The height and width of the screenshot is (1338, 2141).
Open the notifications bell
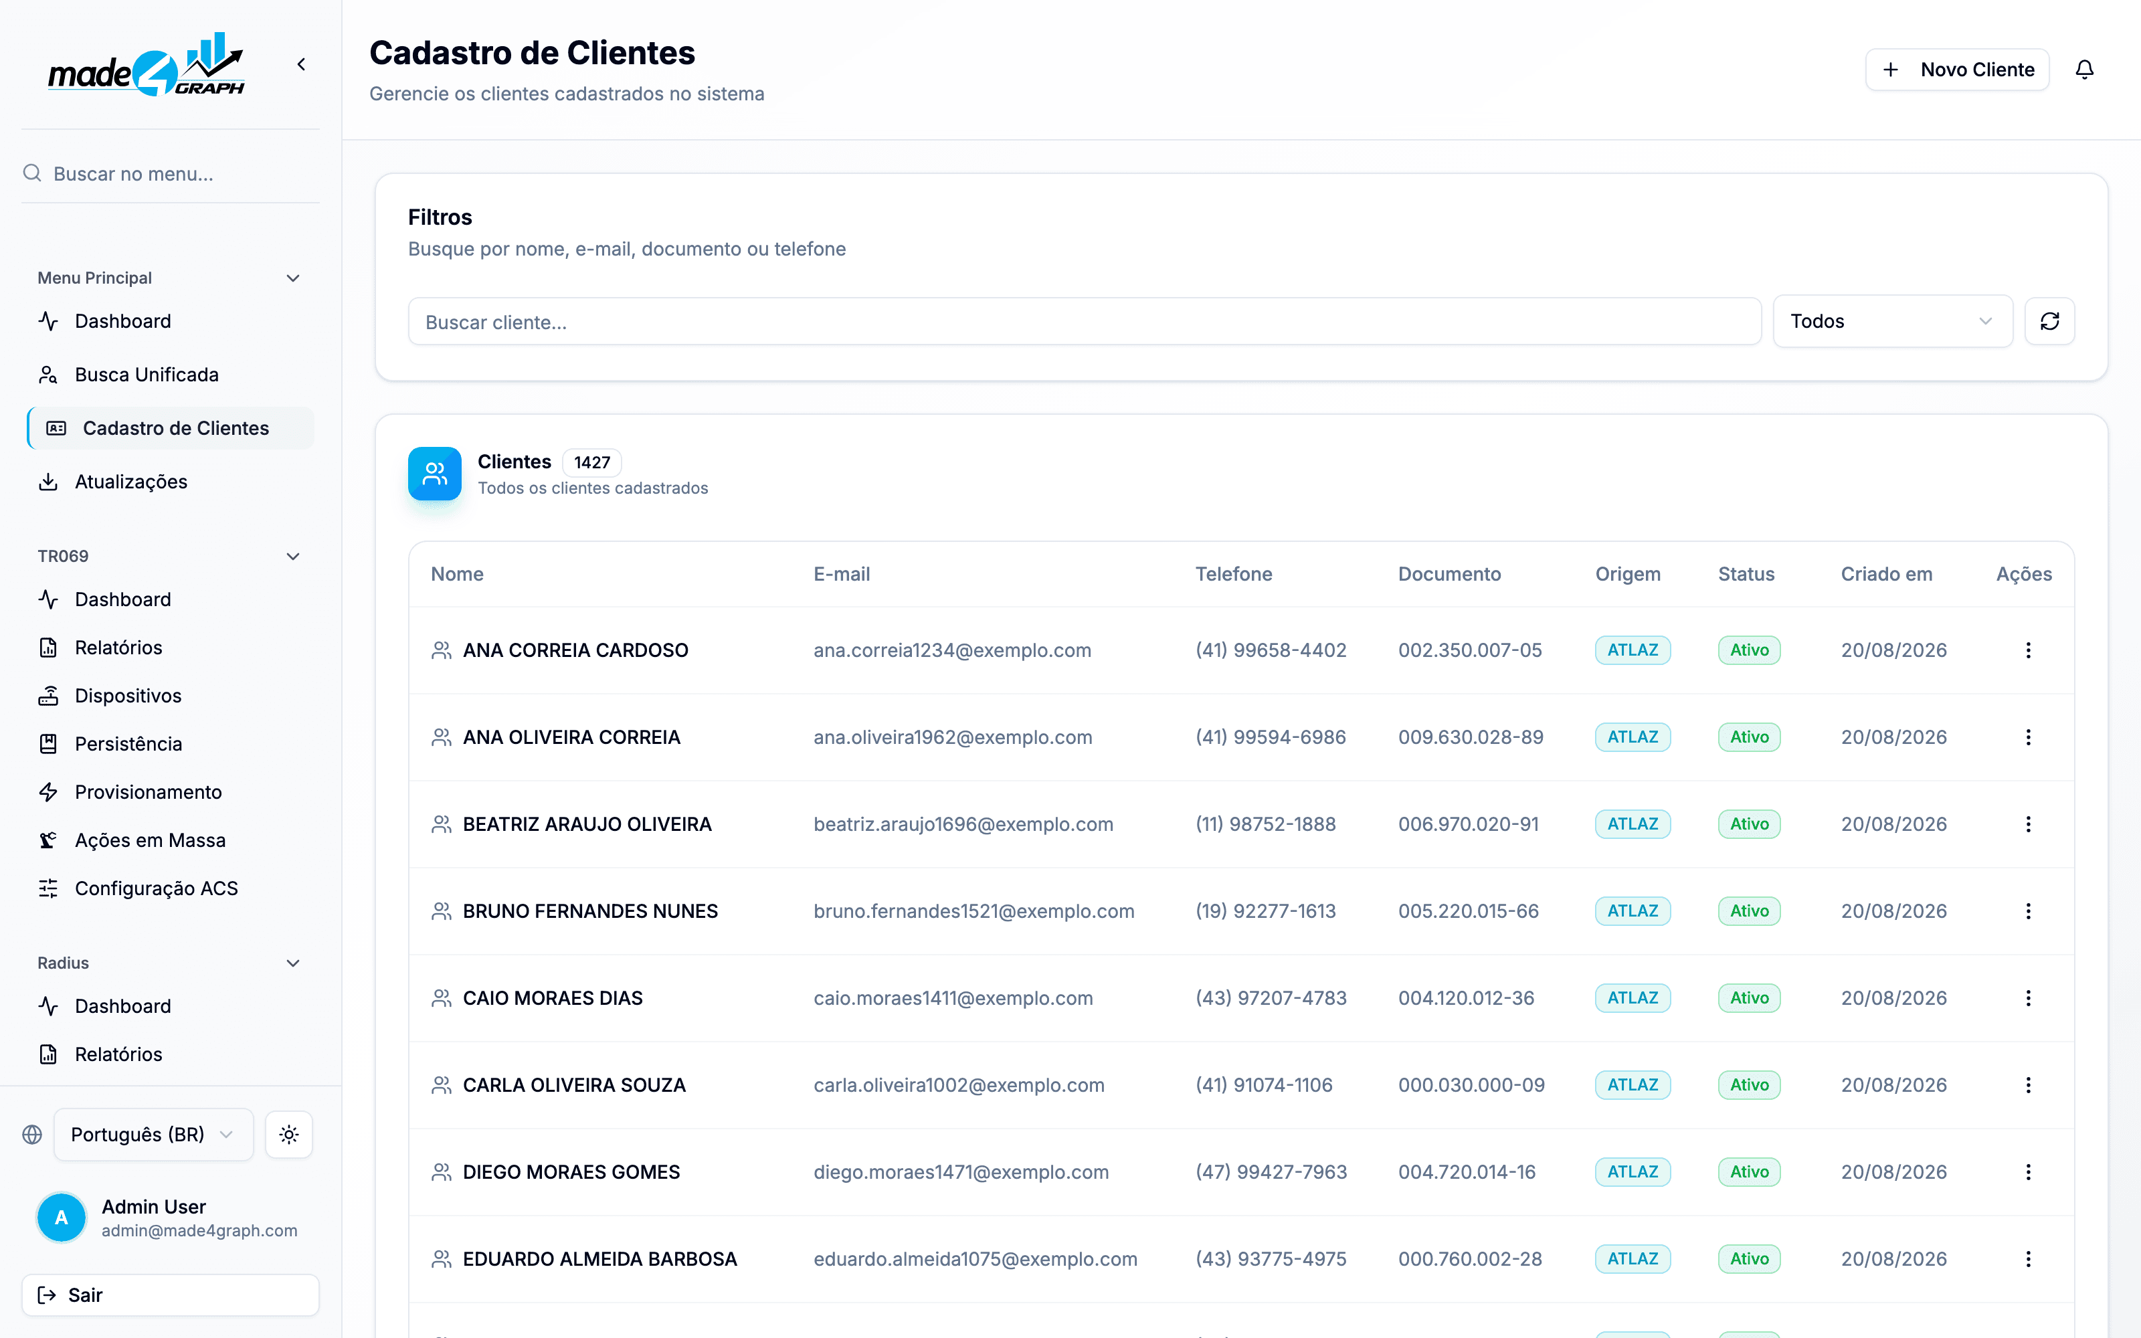point(2084,70)
